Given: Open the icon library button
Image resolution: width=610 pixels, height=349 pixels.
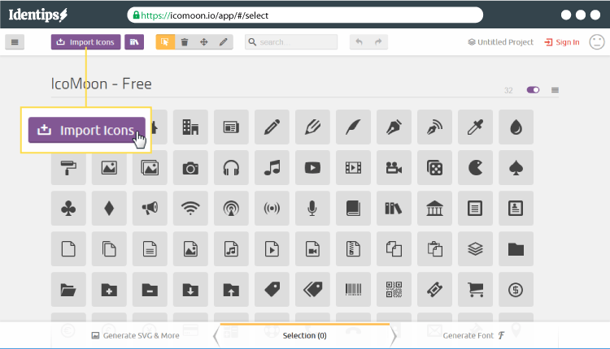Looking at the screenshot, I should 134,42.
